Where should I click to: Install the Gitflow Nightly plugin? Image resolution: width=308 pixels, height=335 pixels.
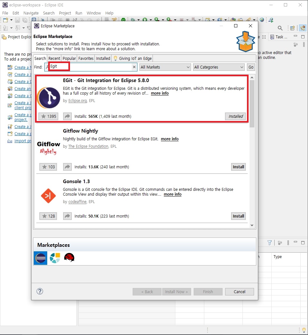[x=238, y=167]
